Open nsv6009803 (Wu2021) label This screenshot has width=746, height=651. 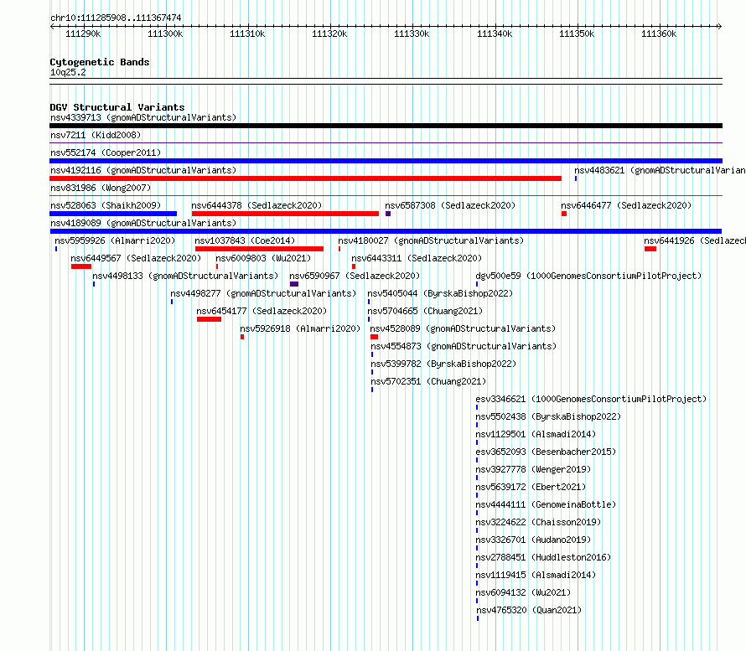tap(263, 258)
